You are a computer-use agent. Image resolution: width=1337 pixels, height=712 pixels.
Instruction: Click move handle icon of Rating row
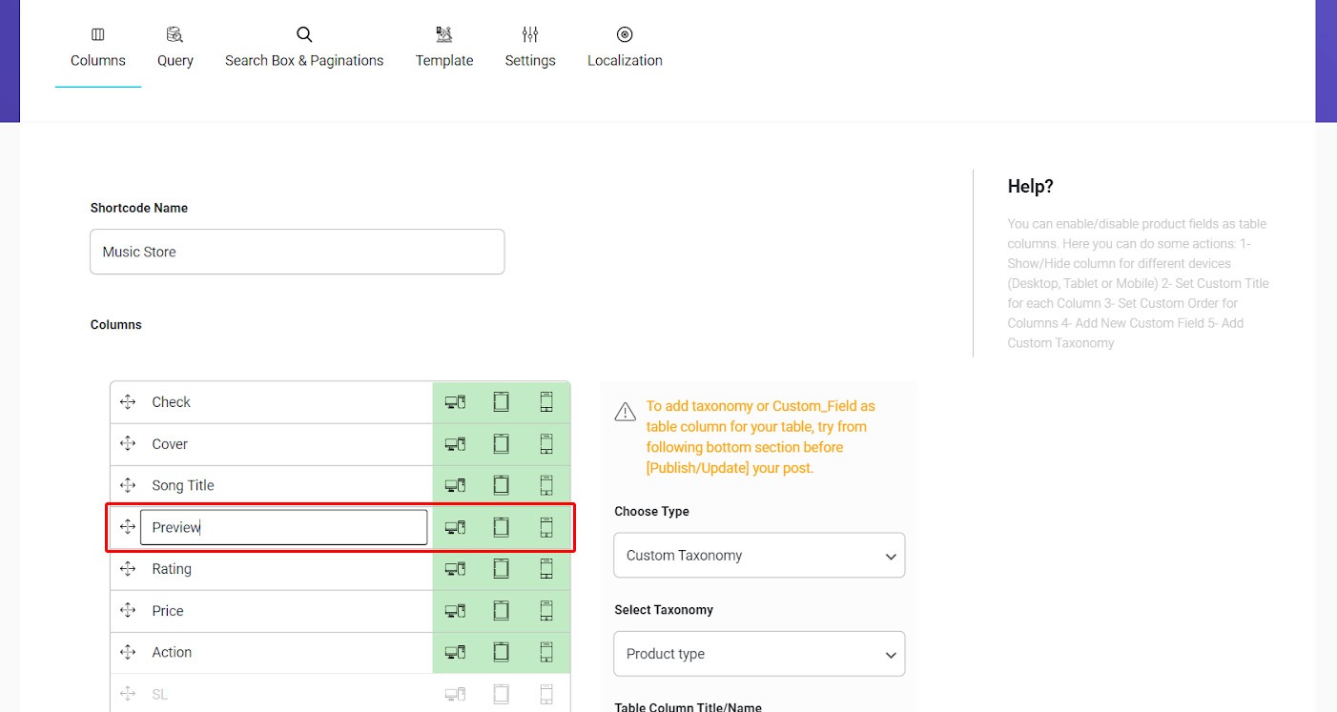point(128,569)
